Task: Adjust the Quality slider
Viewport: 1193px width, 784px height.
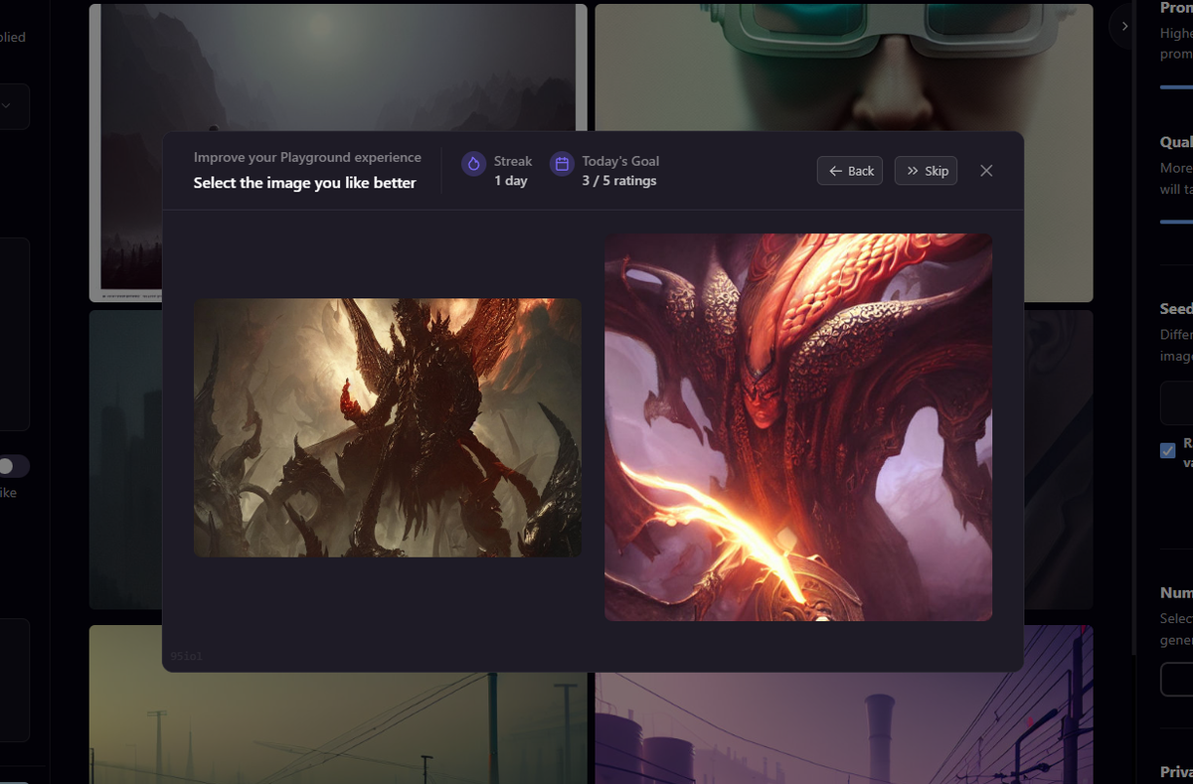Action: tap(1177, 222)
